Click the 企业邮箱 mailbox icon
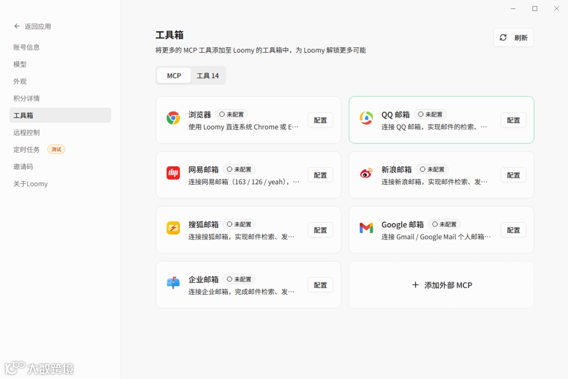Image resolution: width=568 pixels, height=379 pixels. coord(173,283)
